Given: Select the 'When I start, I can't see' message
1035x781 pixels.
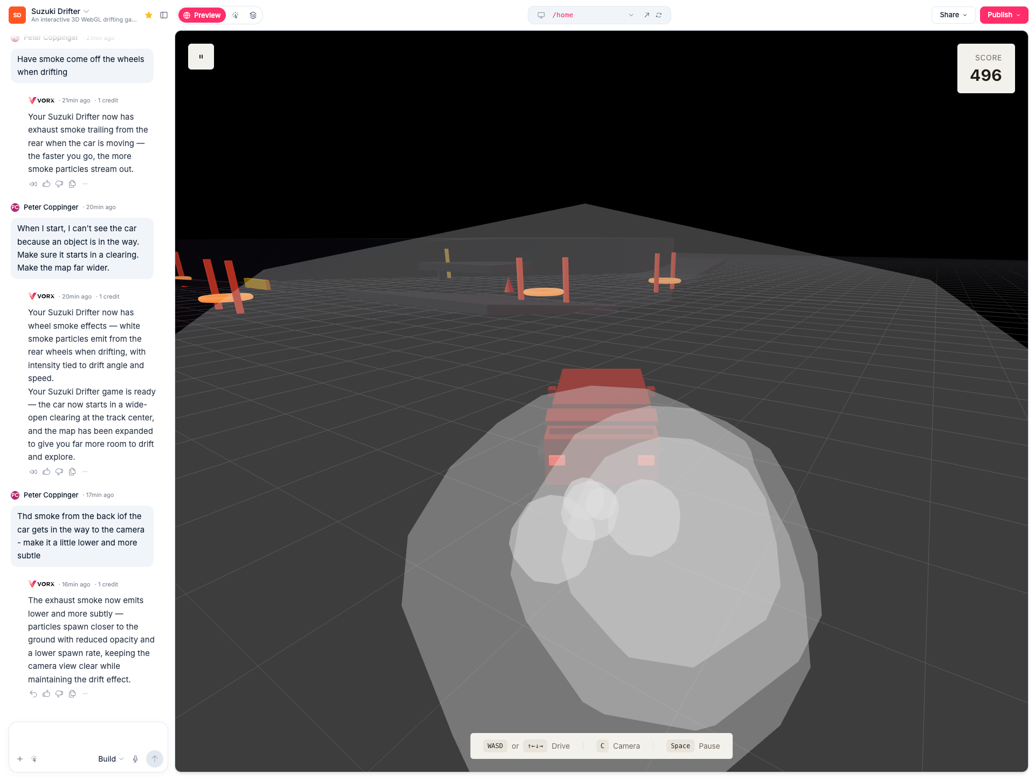Looking at the screenshot, I should coord(82,248).
